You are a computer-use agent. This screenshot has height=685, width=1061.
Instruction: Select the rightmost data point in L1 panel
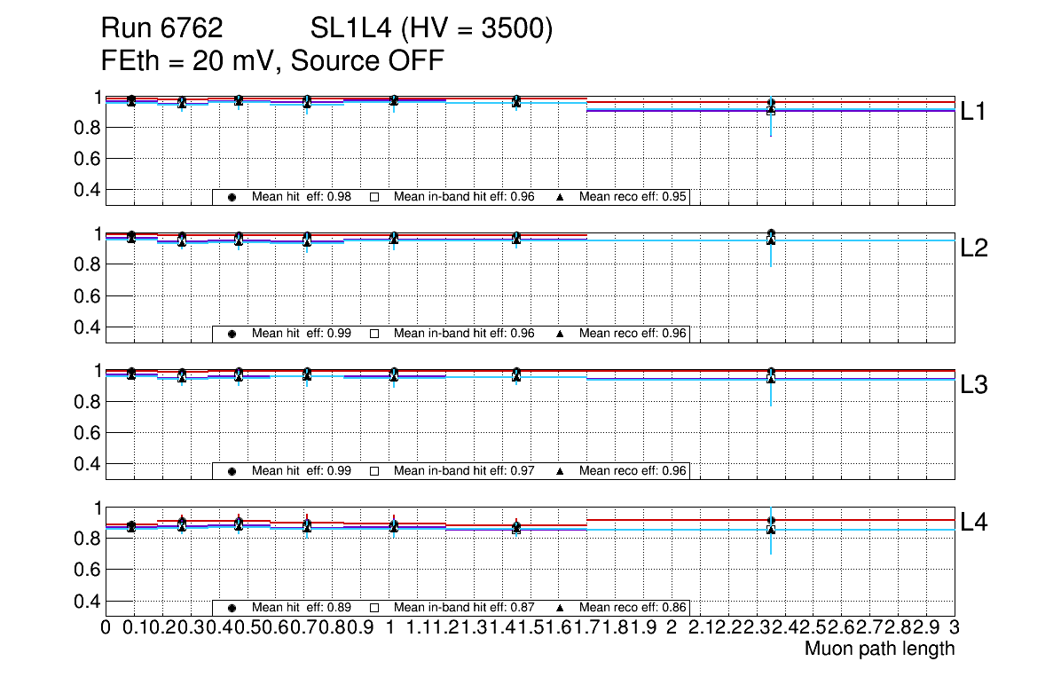click(771, 106)
